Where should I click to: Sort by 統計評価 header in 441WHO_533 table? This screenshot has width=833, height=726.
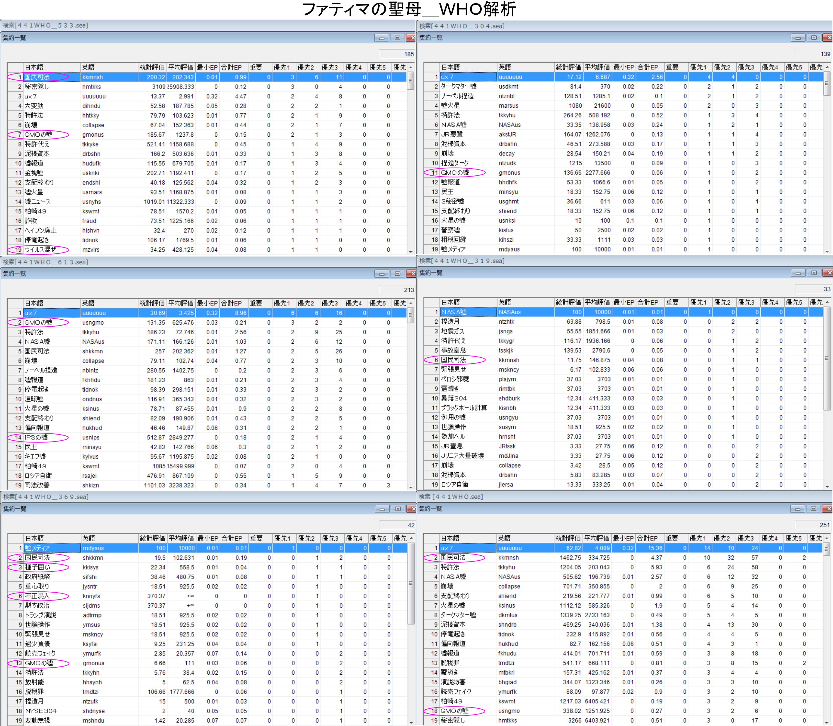point(152,67)
